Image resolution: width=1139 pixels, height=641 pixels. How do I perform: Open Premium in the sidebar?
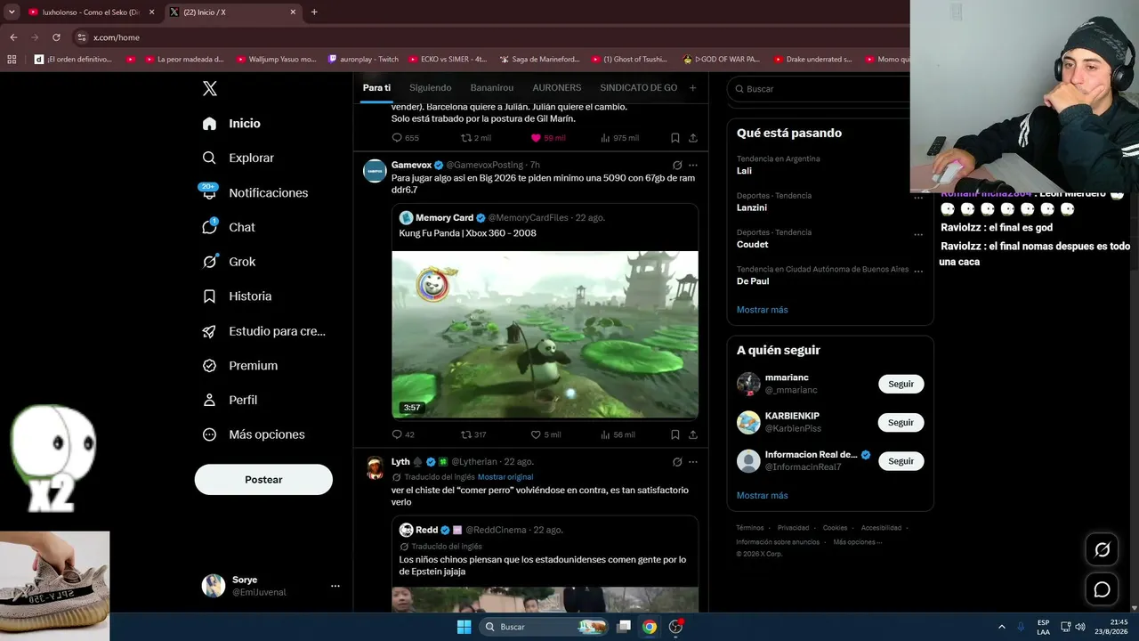click(239, 365)
